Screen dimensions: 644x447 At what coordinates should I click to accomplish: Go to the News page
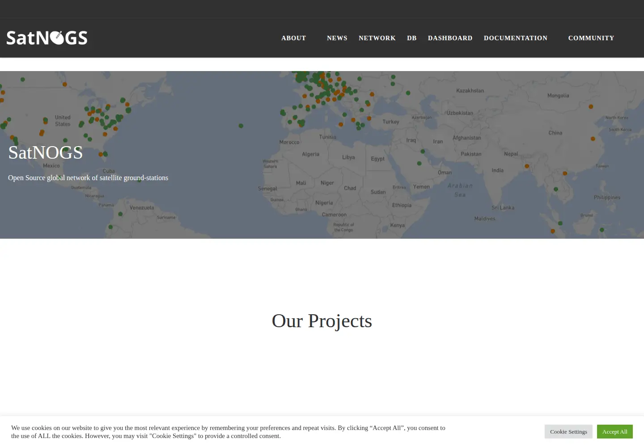337,38
